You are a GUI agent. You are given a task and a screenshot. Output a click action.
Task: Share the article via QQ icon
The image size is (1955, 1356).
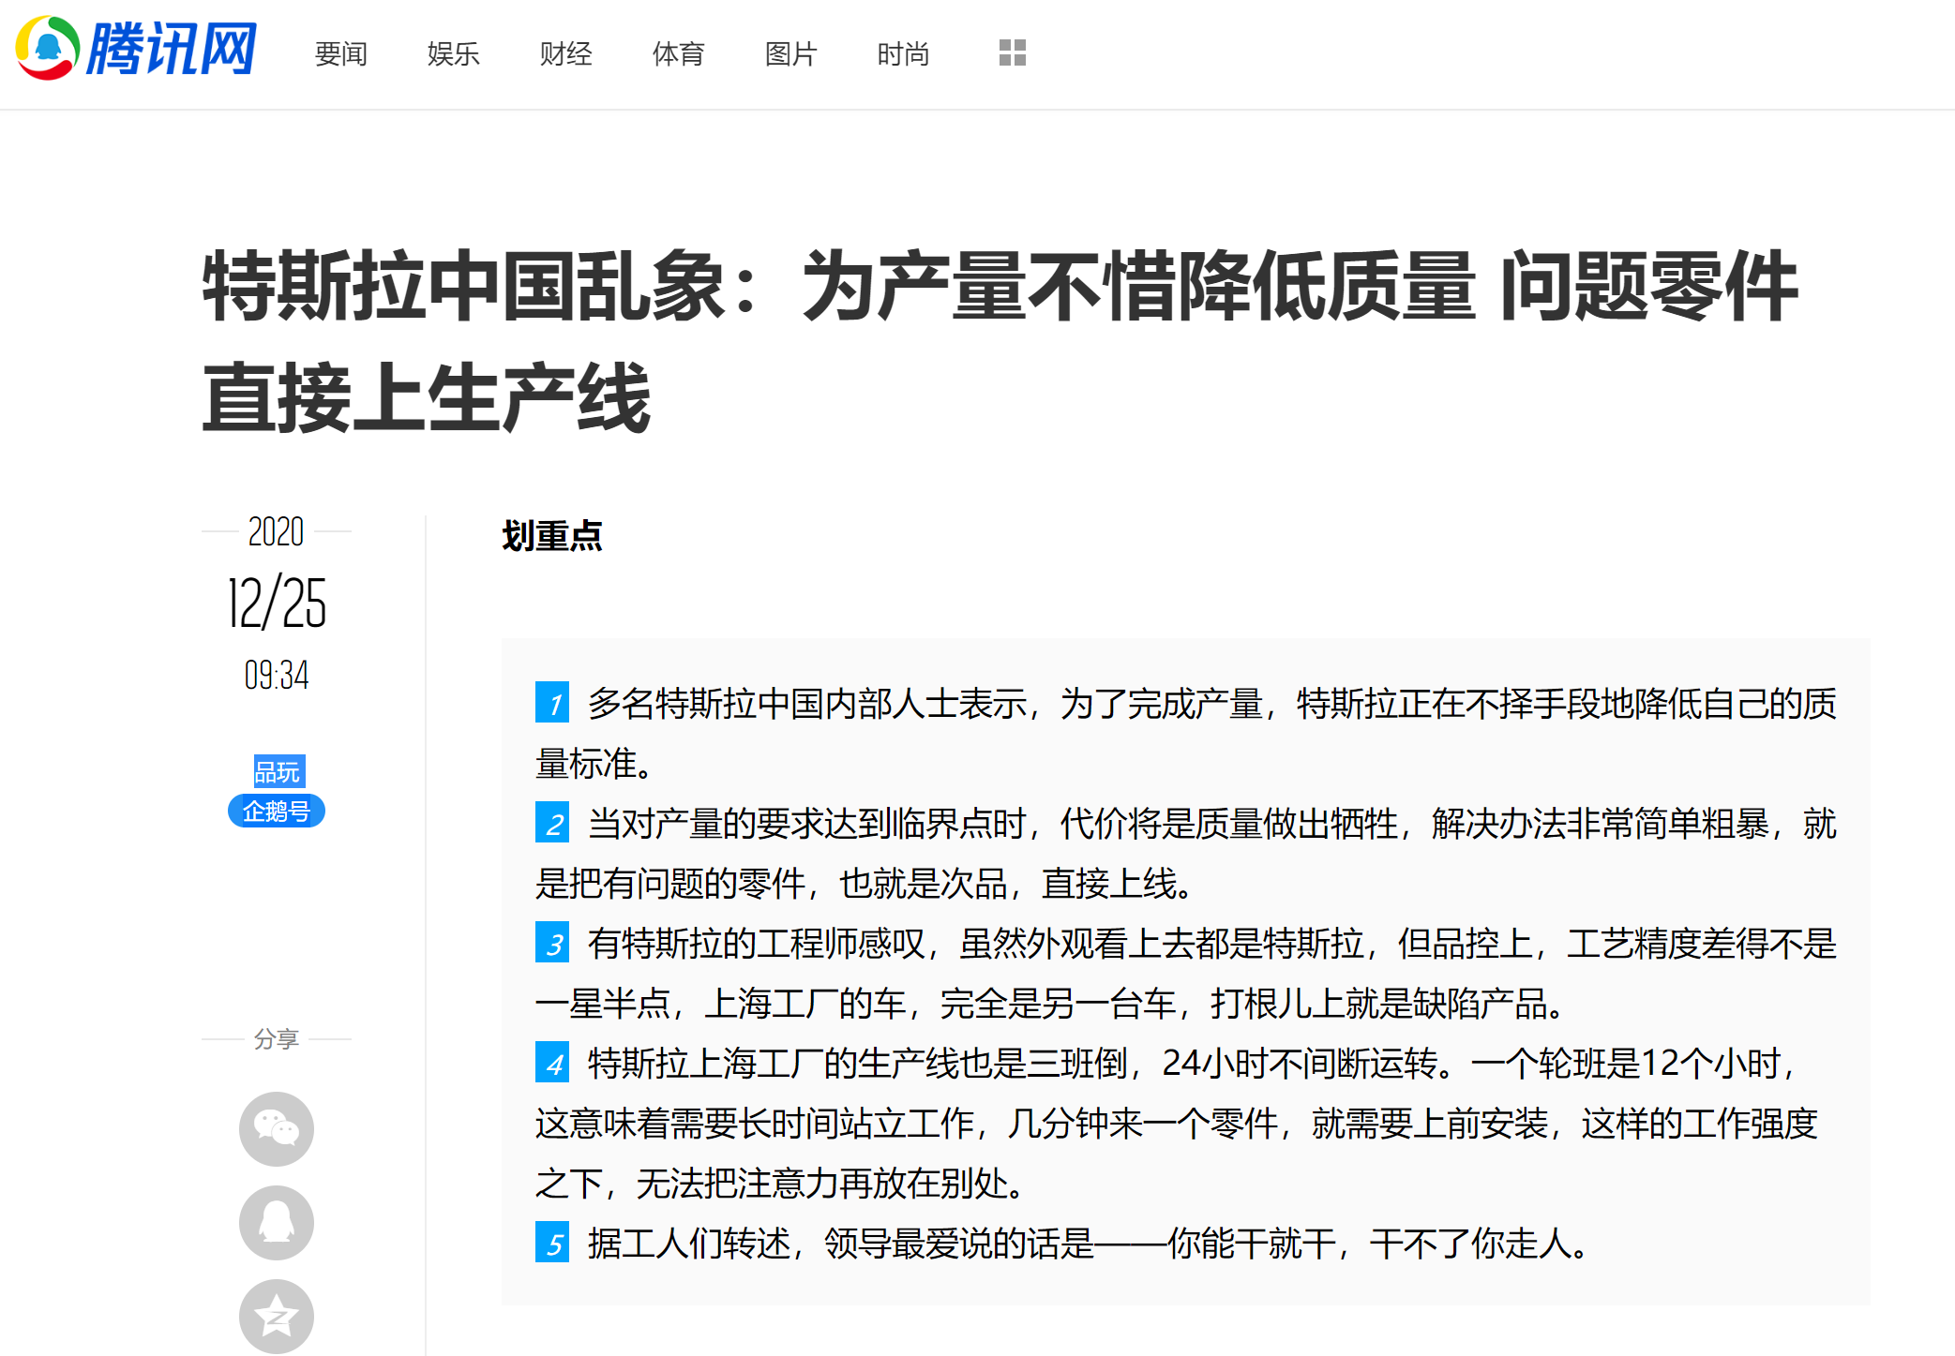tap(277, 1222)
